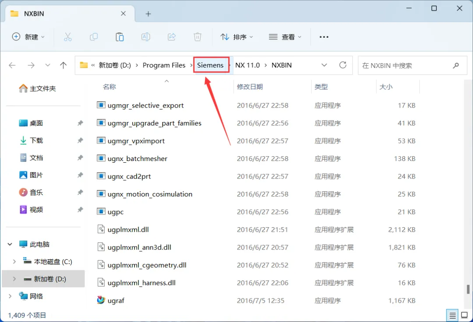The width and height of the screenshot is (473, 322).
Task: Select the ugraf application icon
Action: click(101, 300)
